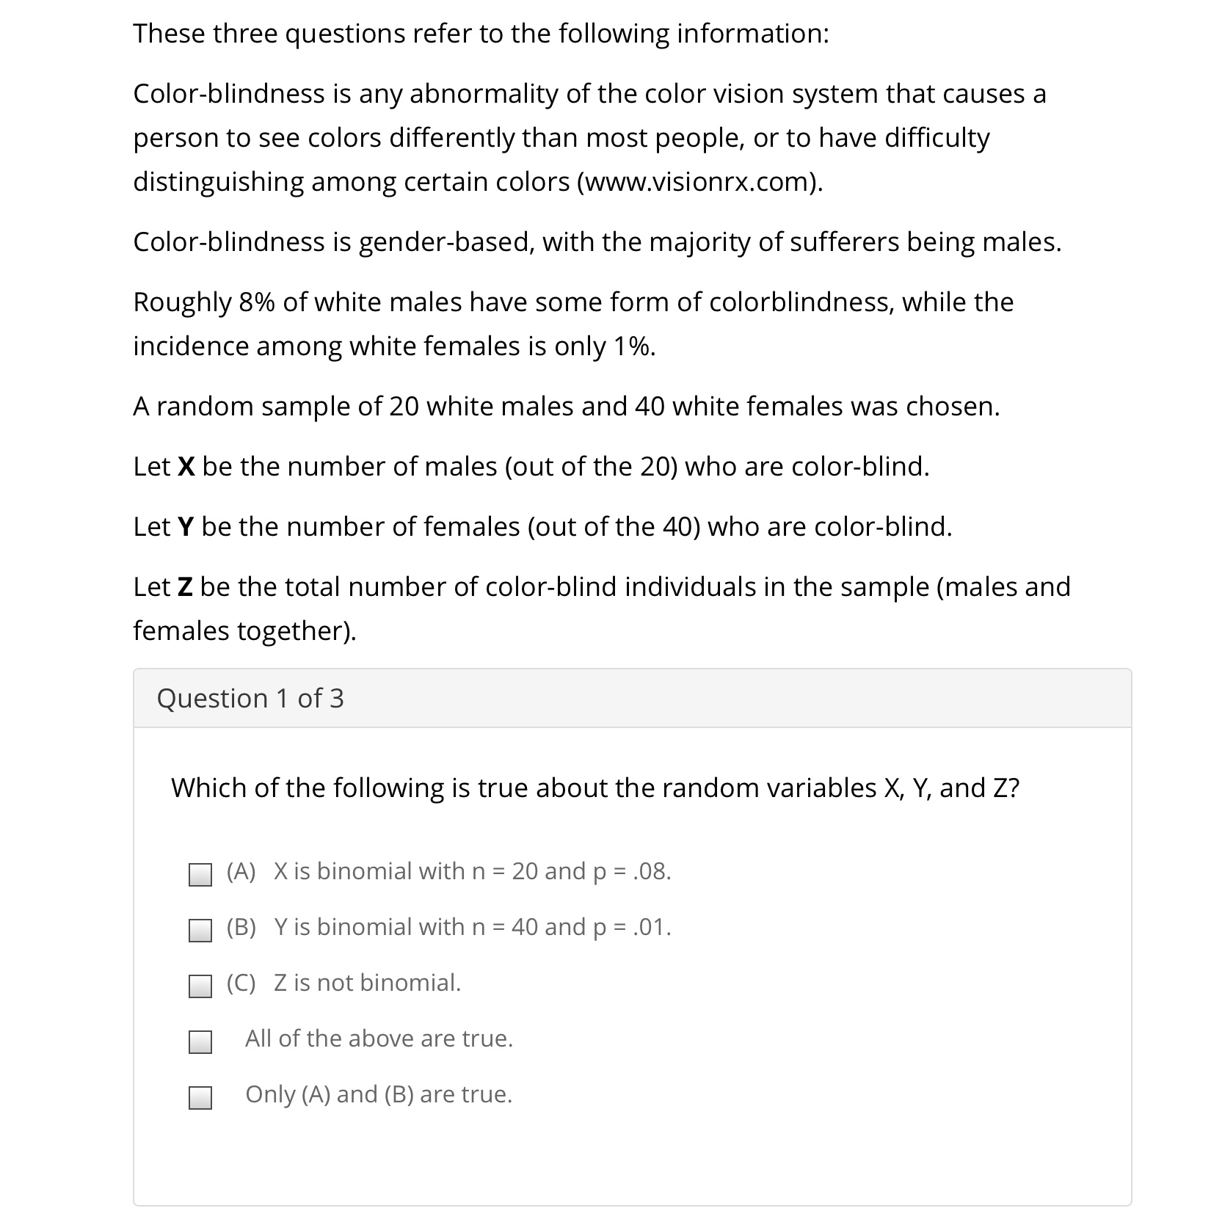Check the answer option (A) checkbox
The width and height of the screenshot is (1222, 1222).
click(x=199, y=874)
